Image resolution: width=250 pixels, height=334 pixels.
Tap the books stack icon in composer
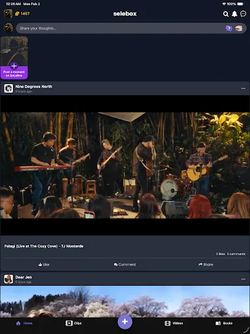(x=239, y=28)
